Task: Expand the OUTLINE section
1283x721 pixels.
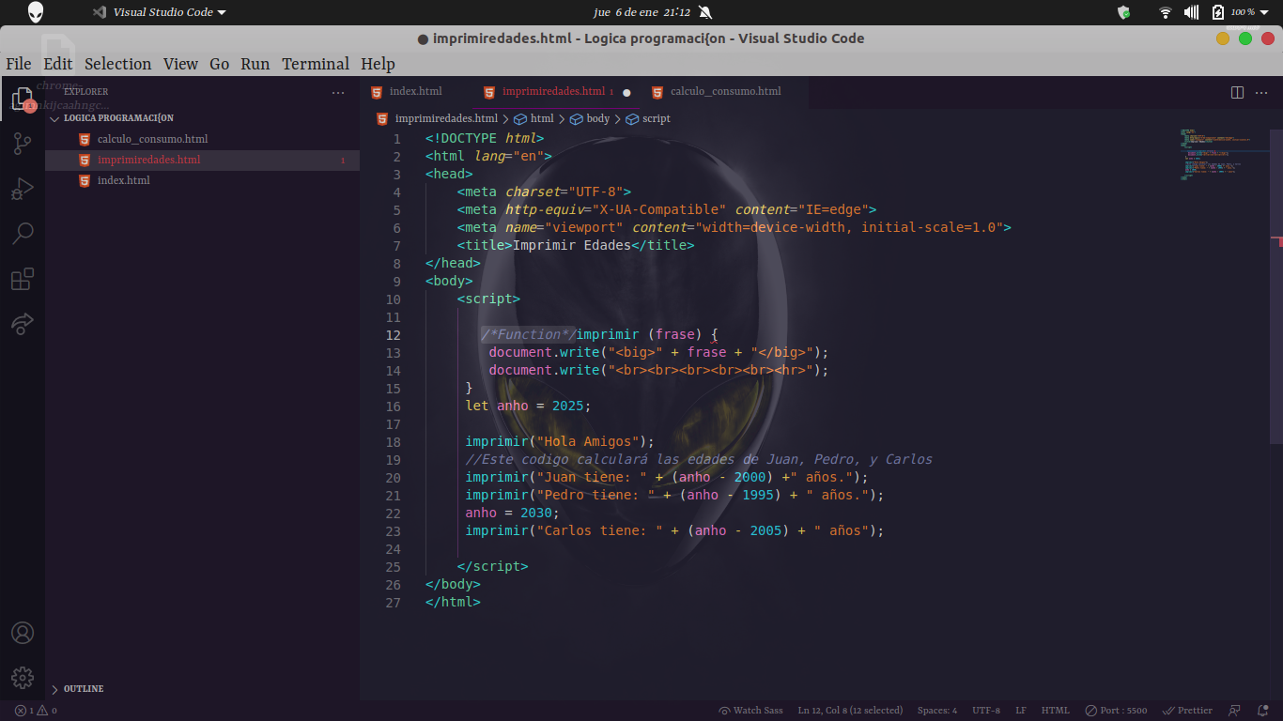Action: pyautogui.click(x=84, y=689)
